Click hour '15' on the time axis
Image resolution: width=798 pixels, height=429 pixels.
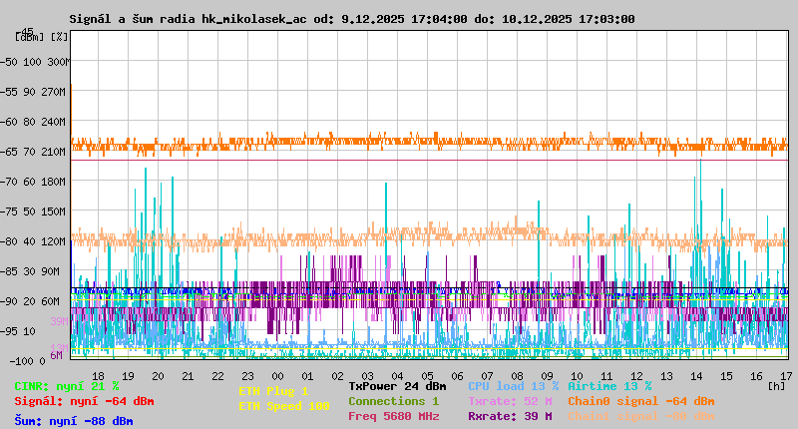(x=726, y=376)
